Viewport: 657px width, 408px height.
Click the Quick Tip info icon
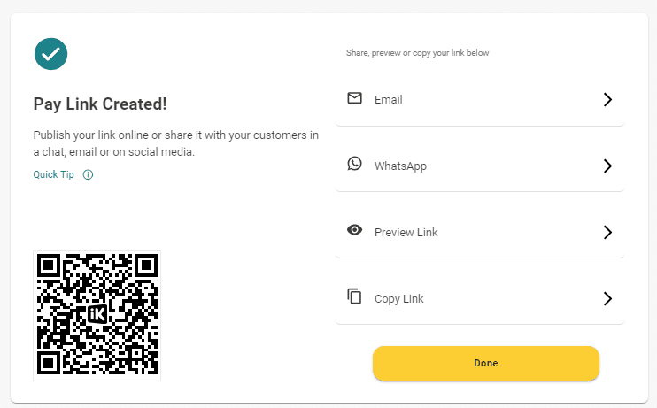[x=88, y=174]
